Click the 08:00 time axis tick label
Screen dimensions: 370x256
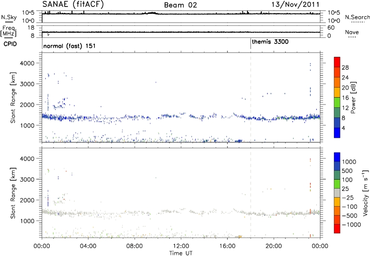[x=134, y=246]
